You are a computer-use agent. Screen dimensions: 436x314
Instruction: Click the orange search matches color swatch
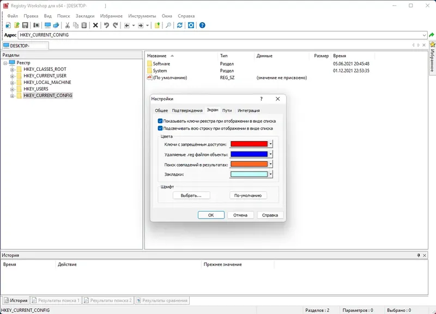point(249,164)
